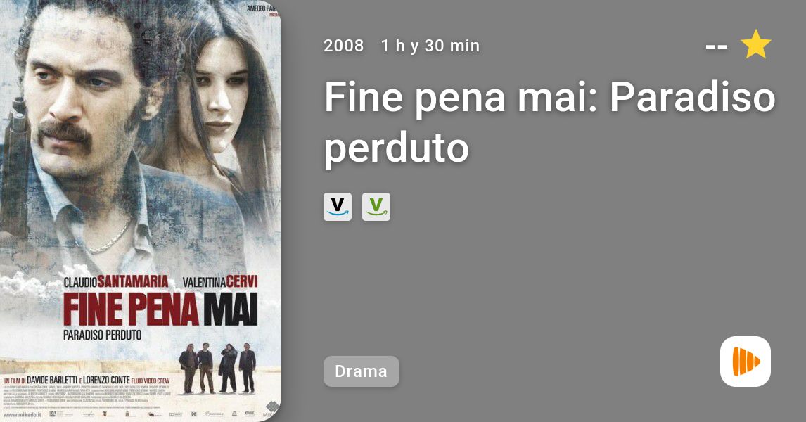Click the Davide Barletti director credit line
This screenshot has width=806, height=422.
(x=87, y=381)
